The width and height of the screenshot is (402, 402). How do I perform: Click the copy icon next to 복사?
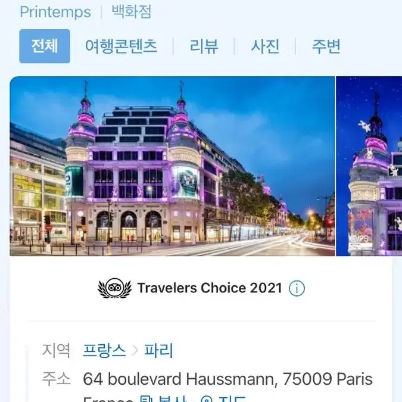pyautogui.click(x=146, y=399)
